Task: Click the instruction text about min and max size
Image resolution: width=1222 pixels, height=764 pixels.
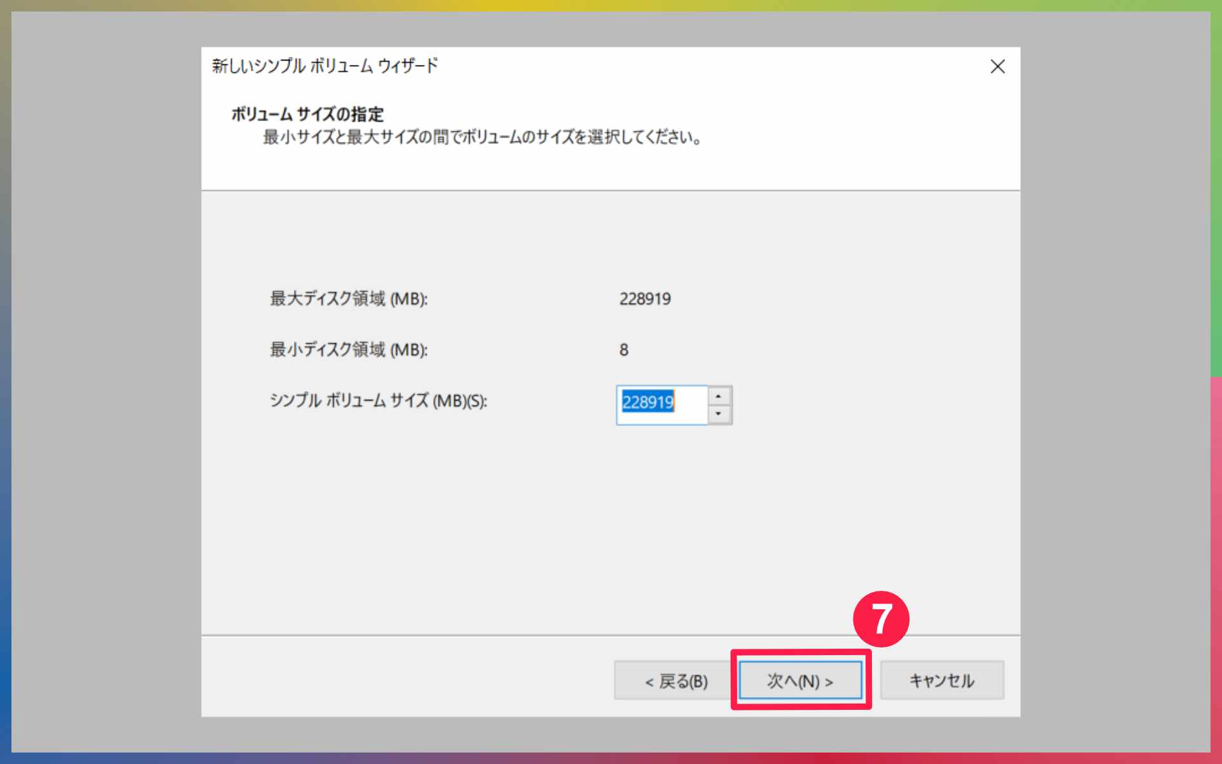Action: pos(482,138)
